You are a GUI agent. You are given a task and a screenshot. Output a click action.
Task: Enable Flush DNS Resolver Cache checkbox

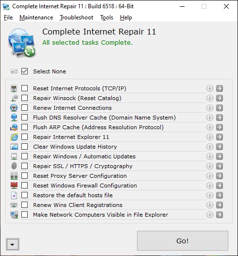24,118
